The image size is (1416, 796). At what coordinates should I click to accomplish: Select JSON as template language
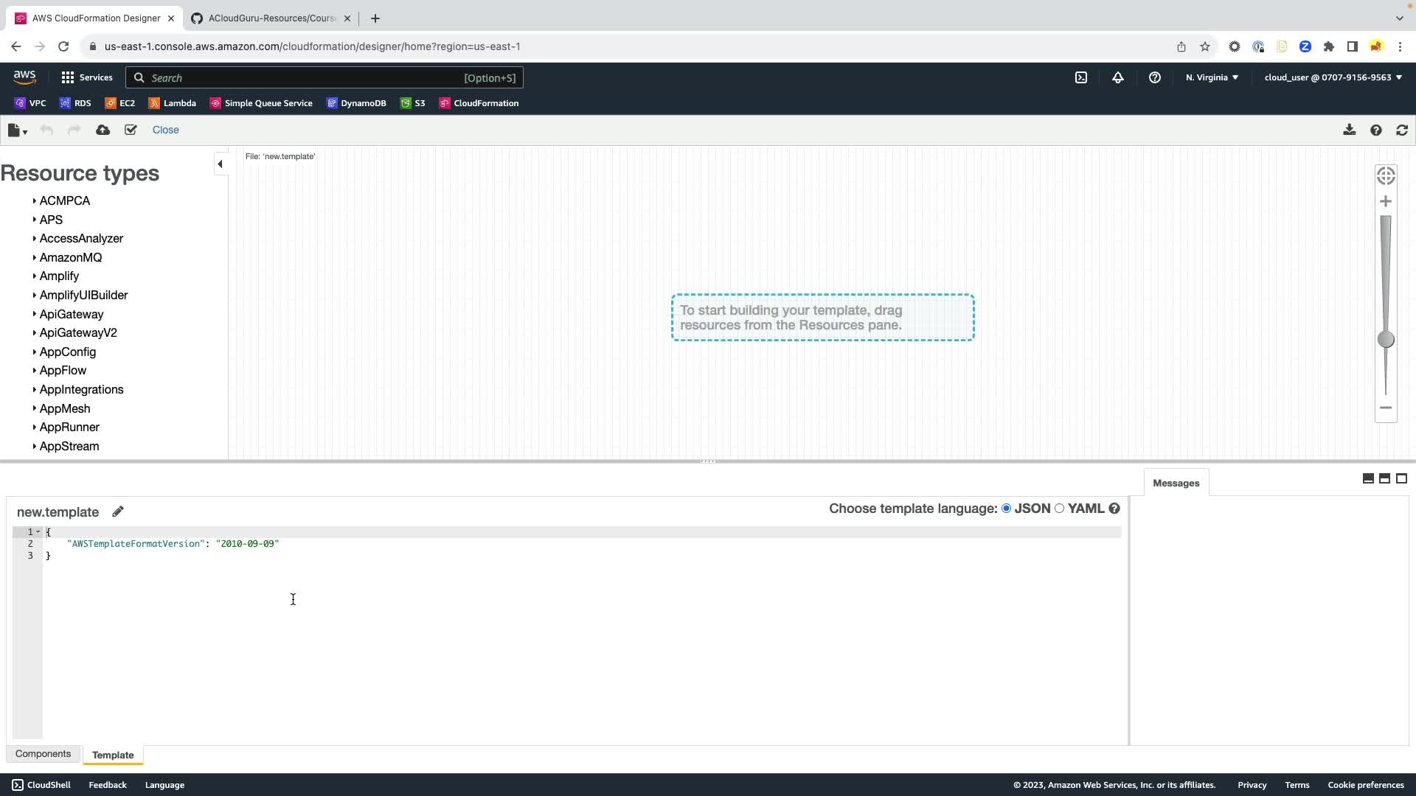(x=1006, y=509)
